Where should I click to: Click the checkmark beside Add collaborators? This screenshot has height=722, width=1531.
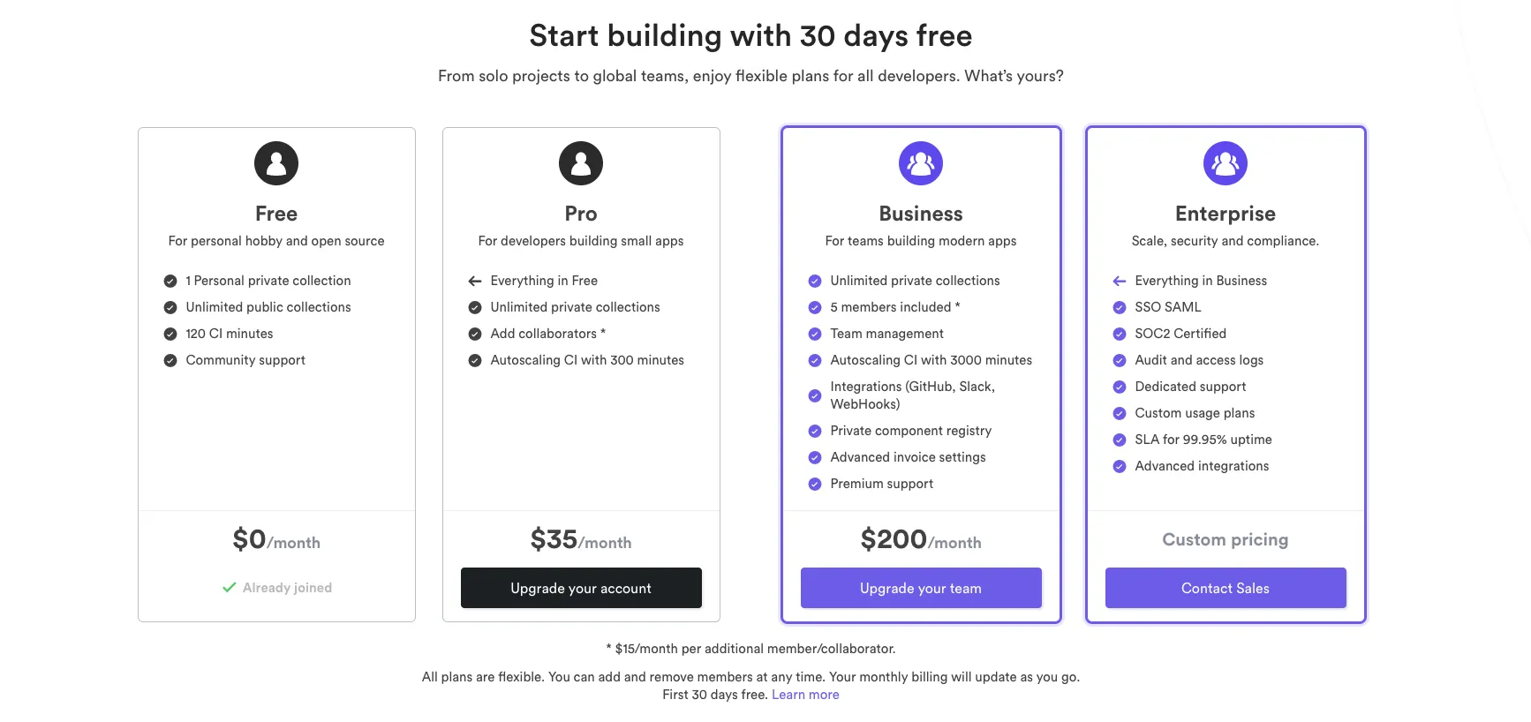pos(475,334)
